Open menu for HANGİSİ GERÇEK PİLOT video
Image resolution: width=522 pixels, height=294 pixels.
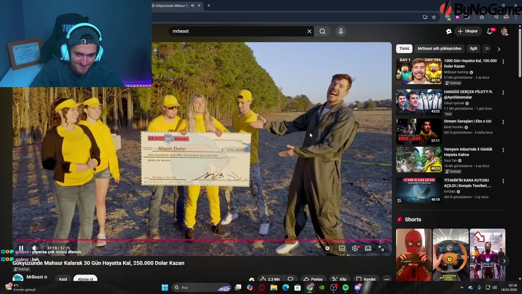[x=503, y=93]
